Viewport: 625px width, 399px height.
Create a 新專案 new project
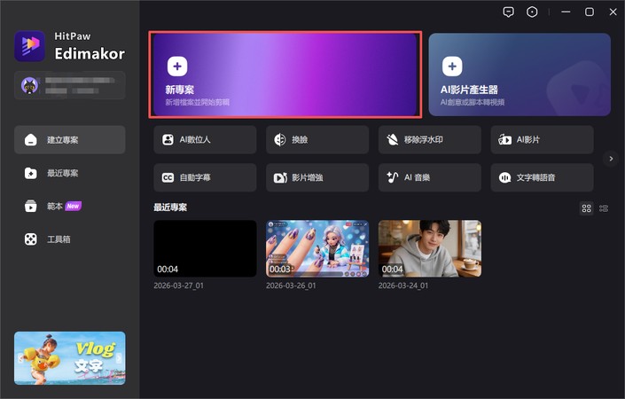point(285,74)
